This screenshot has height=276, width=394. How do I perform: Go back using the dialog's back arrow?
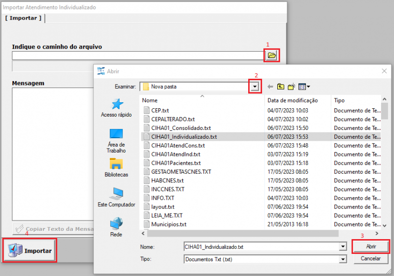coord(270,87)
